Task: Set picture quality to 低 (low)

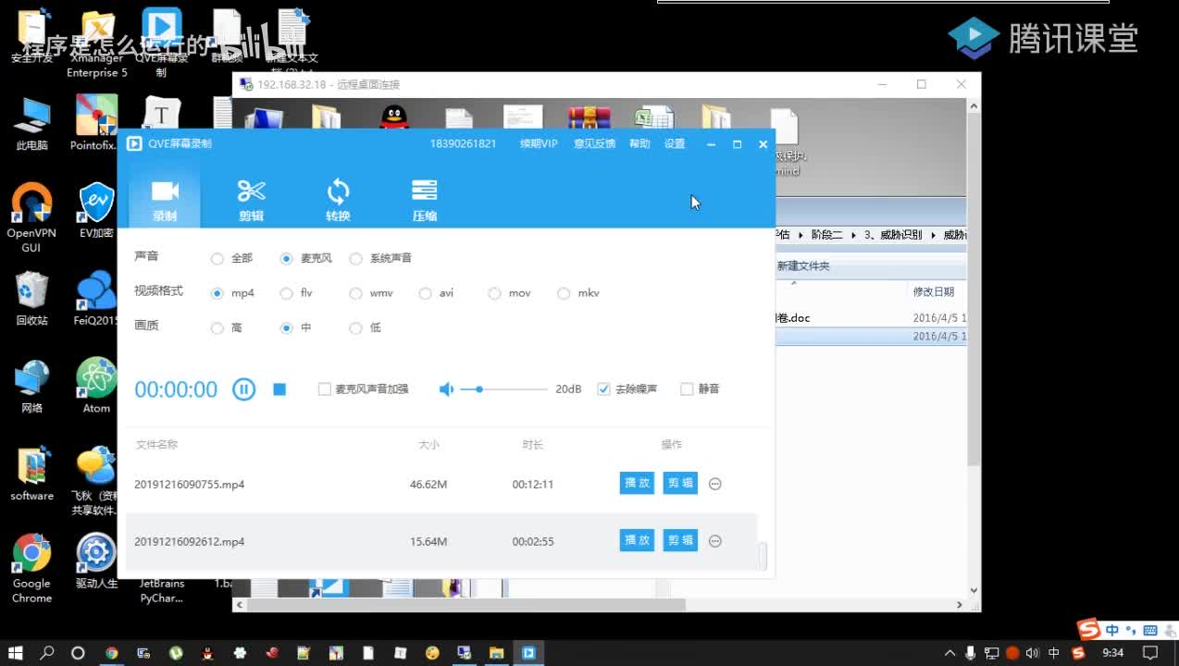Action: click(356, 328)
